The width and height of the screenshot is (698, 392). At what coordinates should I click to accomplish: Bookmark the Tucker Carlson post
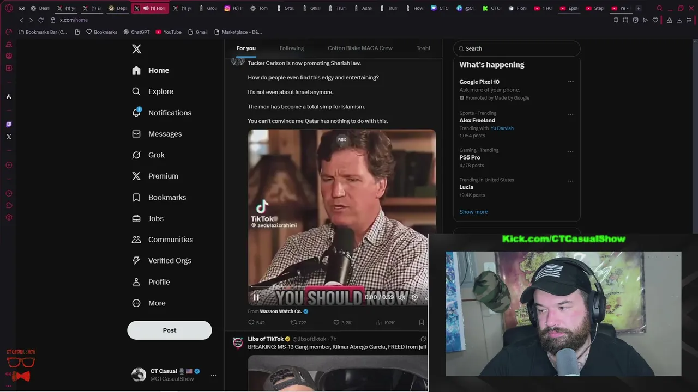(422, 323)
